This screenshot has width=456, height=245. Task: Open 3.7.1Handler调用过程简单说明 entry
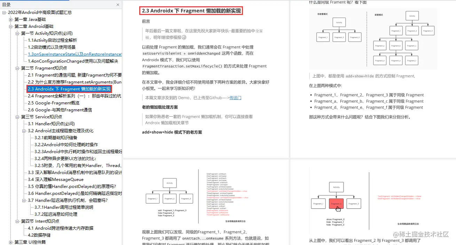click(x=64, y=207)
